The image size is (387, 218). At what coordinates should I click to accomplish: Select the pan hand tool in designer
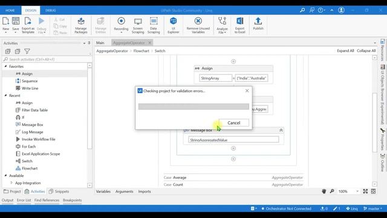[324, 191]
